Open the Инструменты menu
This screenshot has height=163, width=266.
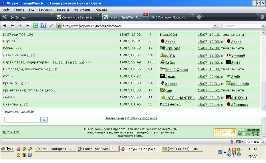click(x=82, y=10)
